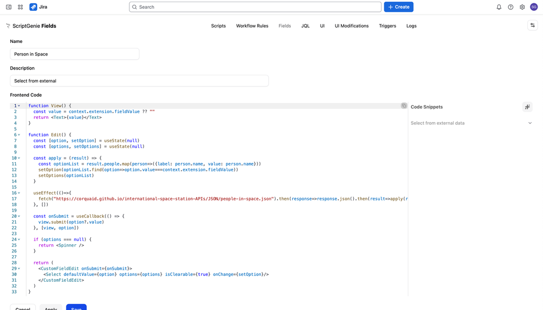This screenshot has width=543, height=310.
Task: Click the 'view.submit(option?.value)' line
Action: [x=71, y=222]
